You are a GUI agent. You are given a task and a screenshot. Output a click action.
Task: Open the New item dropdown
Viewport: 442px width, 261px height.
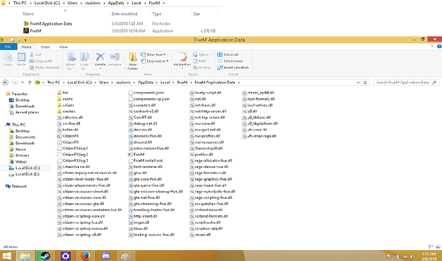(x=153, y=55)
